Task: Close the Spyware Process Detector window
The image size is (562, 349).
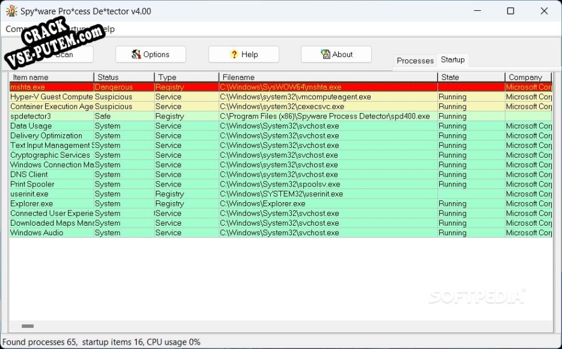Action: 544,11
